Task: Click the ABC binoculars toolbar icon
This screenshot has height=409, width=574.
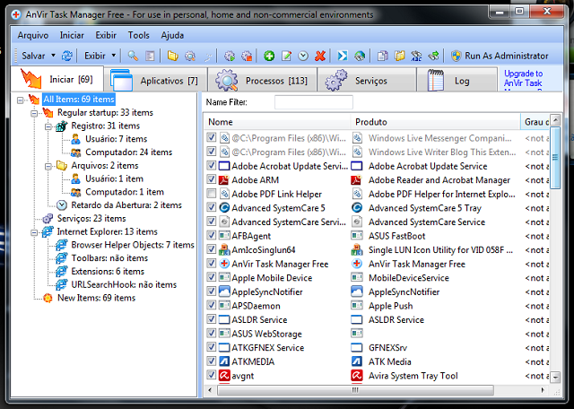Action: coord(416,56)
